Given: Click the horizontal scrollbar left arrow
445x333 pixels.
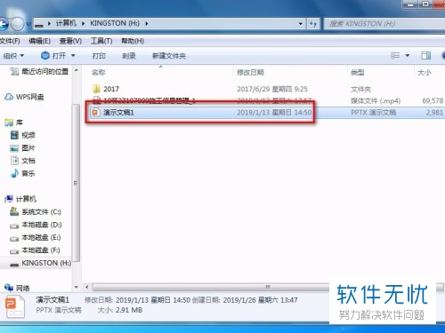Looking at the screenshot, I should (86, 287).
